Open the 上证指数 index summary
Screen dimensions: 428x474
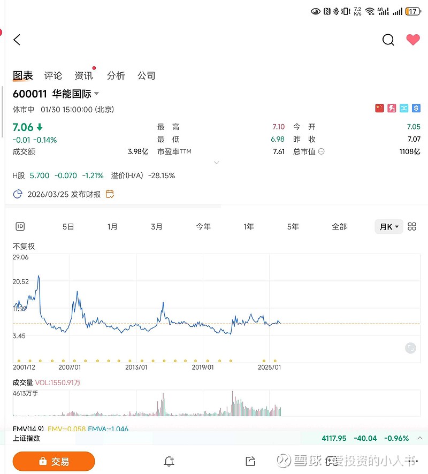point(214,438)
